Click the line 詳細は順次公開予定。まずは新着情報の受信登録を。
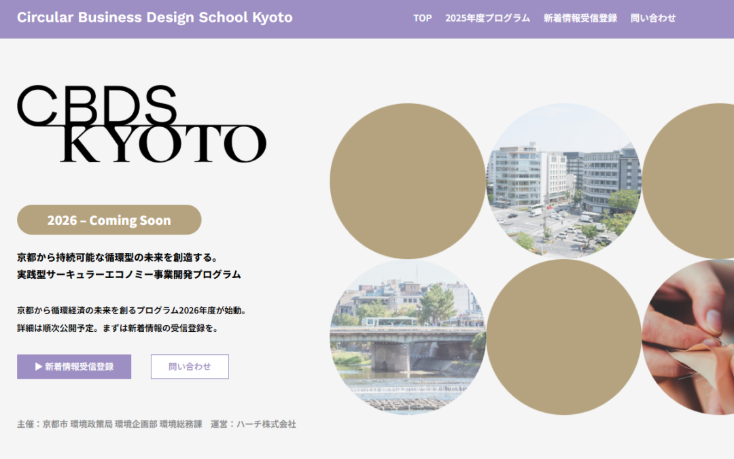Image resolution: width=734 pixels, height=459 pixels. click(x=118, y=328)
